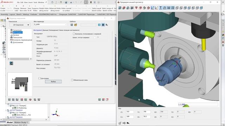Screen dimensions: 225x126
Task: Click the load template folder icon under Шаблон
Action: coord(76,25)
